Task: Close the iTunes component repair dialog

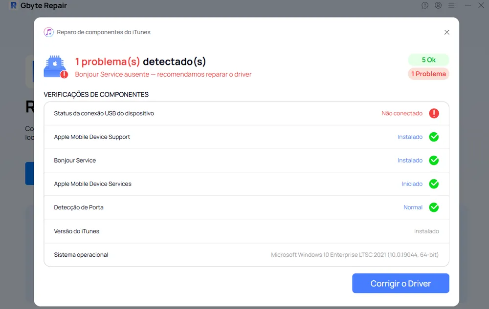Action: click(x=446, y=32)
